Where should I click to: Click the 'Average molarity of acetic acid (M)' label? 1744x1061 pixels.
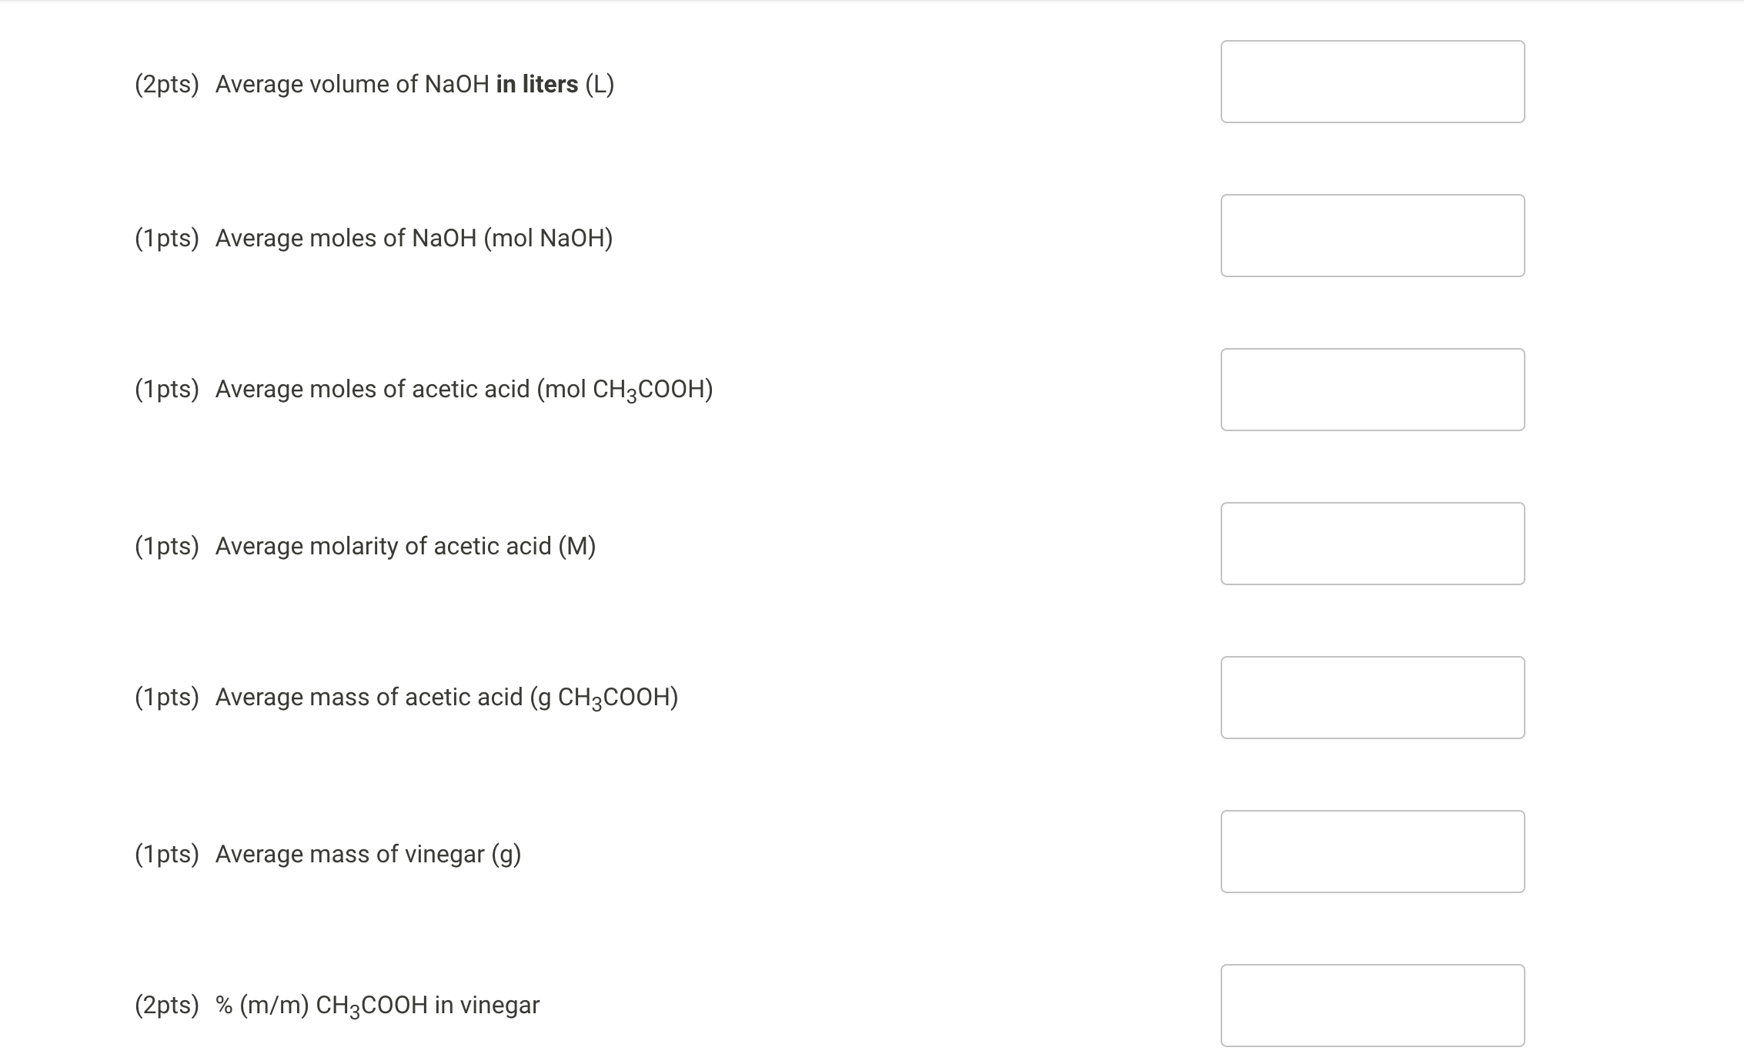406,546
